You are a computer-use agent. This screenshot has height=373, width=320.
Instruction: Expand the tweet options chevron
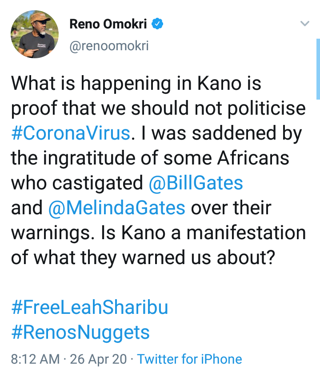click(304, 24)
